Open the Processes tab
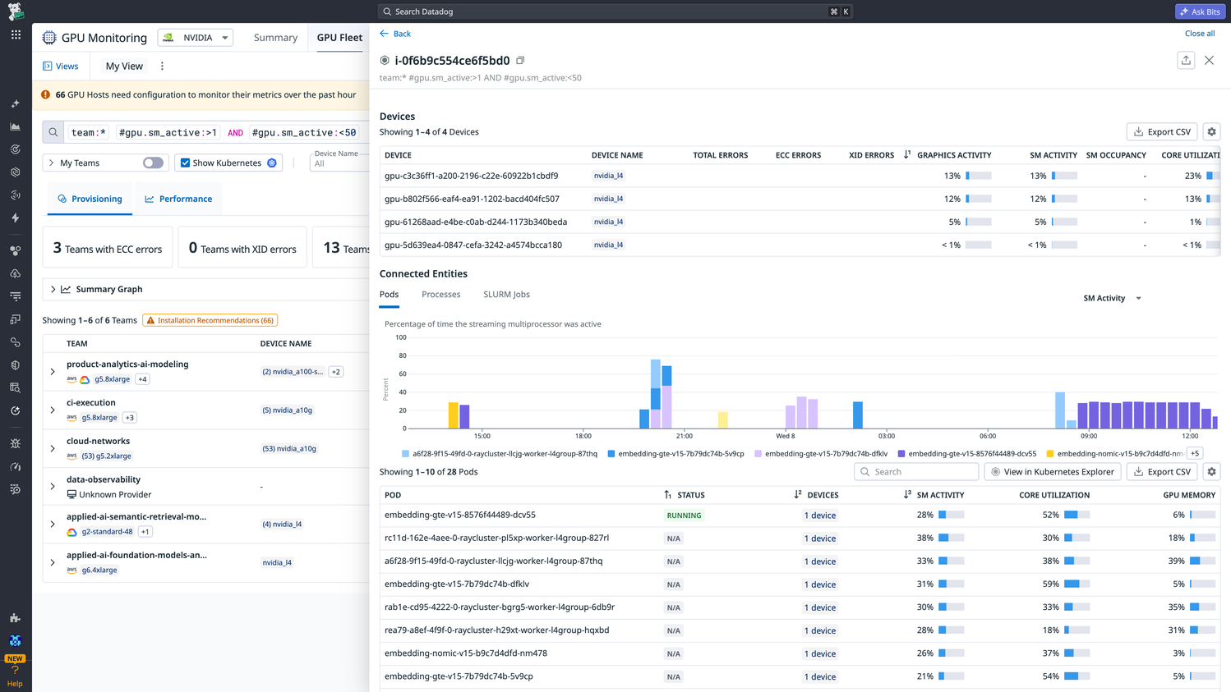The width and height of the screenshot is (1231, 692). [x=441, y=295]
